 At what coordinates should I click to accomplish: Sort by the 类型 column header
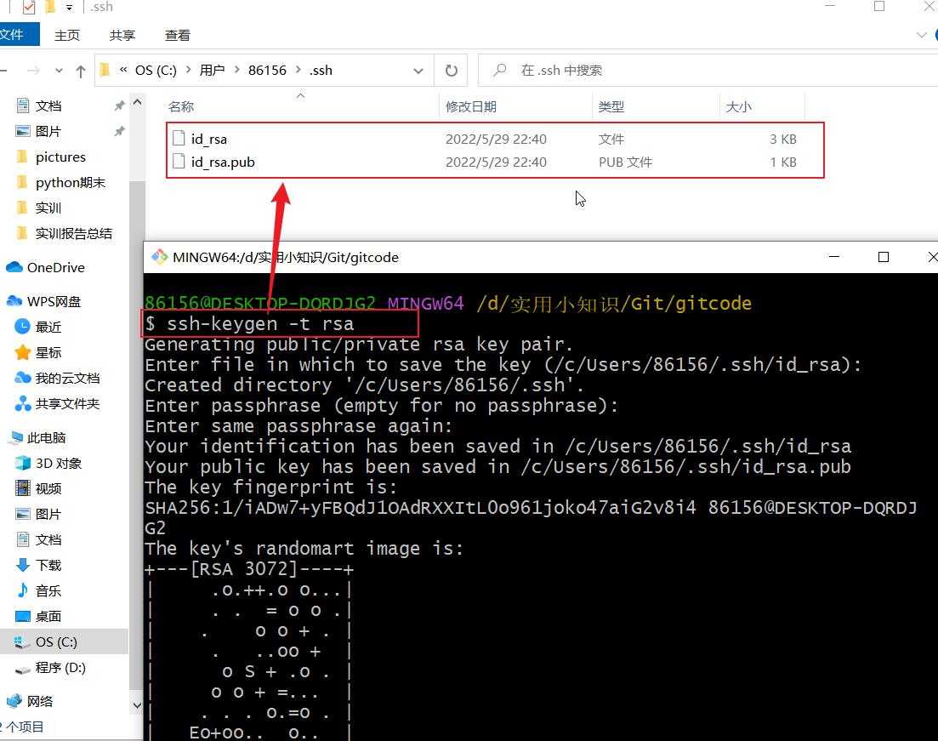click(x=611, y=106)
